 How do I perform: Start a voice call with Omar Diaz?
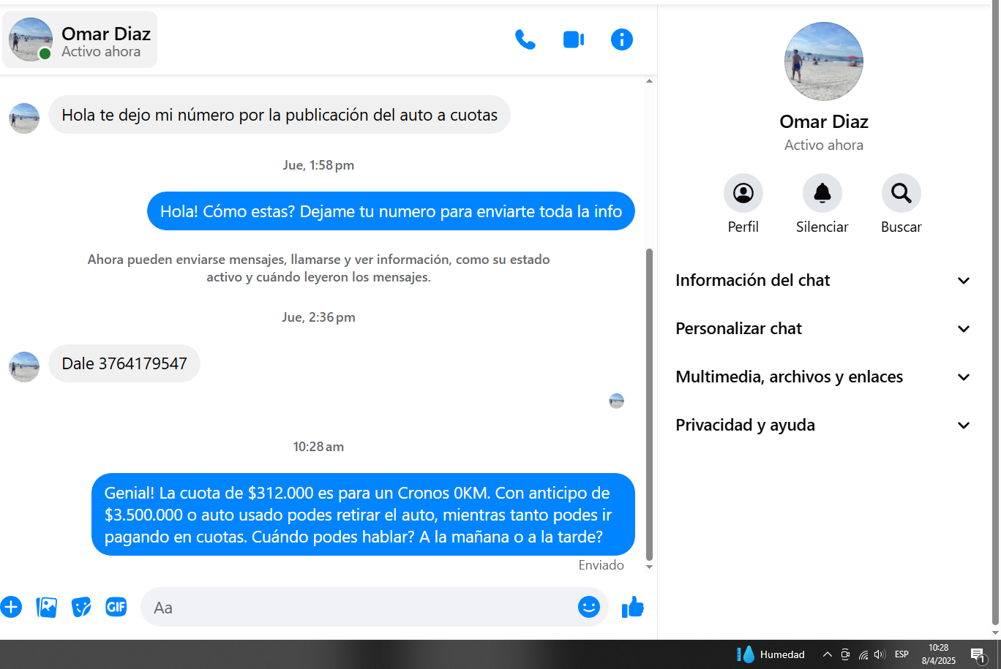525,39
